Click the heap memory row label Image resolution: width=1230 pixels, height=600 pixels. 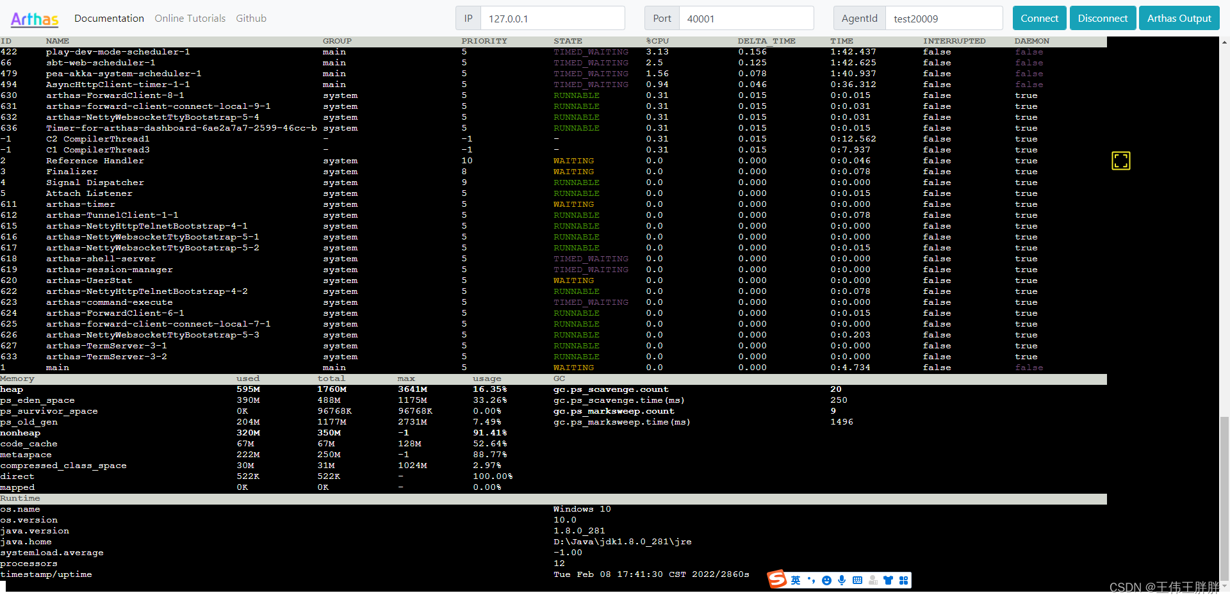12,389
